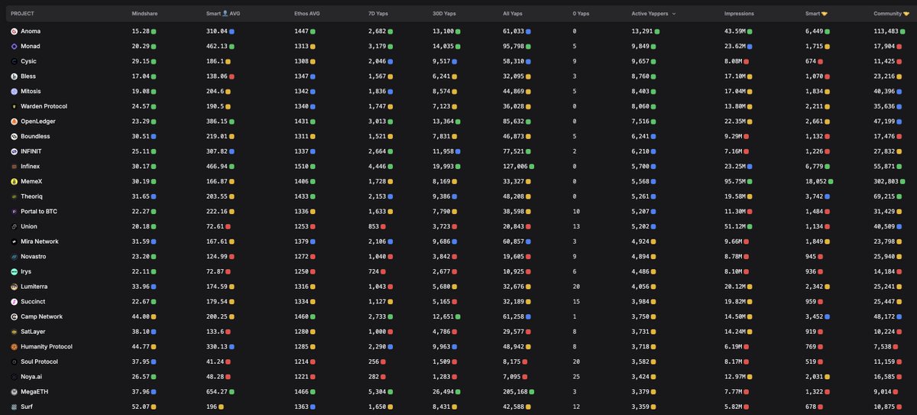The height and width of the screenshot is (415, 917).
Task: Select Theoriq's Community value 69,215
Action: [x=885, y=196]
